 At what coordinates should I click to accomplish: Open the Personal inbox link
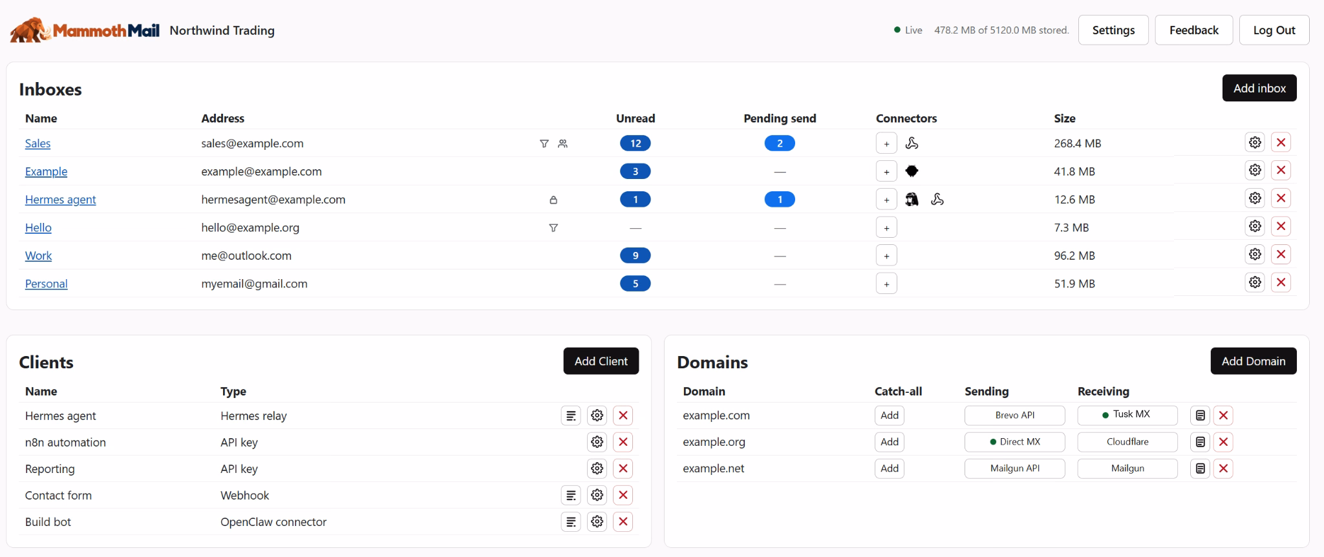(46, 284)
